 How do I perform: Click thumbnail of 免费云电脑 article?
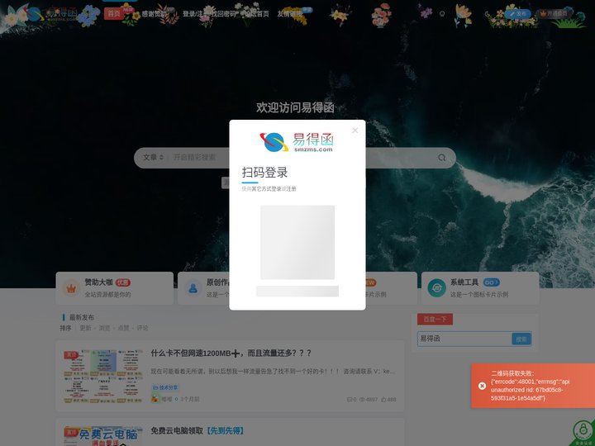[x=103, y=436]
